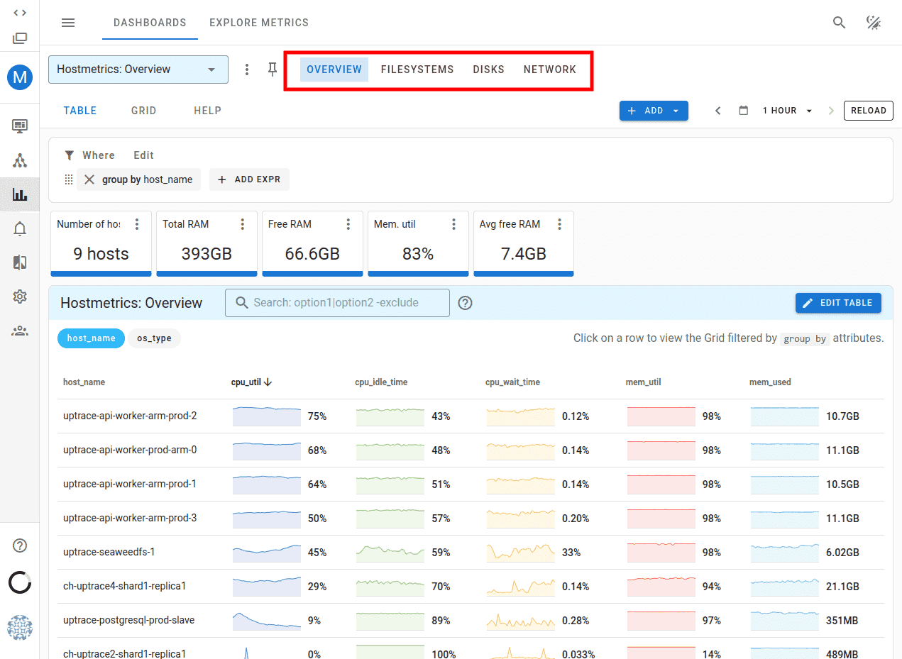Switch the theme using the dark mode icon
902x659 pixels.
point(874,22)
